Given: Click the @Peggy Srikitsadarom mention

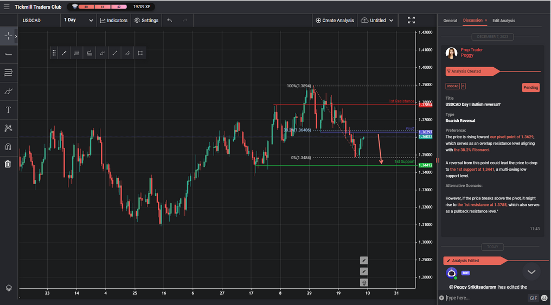Looking at the screenshot, I should [x=473, y=287].
